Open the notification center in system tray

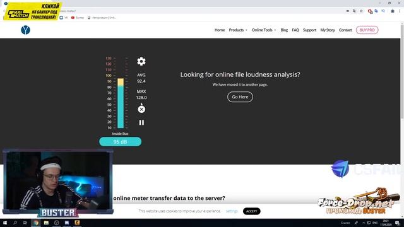398,223
